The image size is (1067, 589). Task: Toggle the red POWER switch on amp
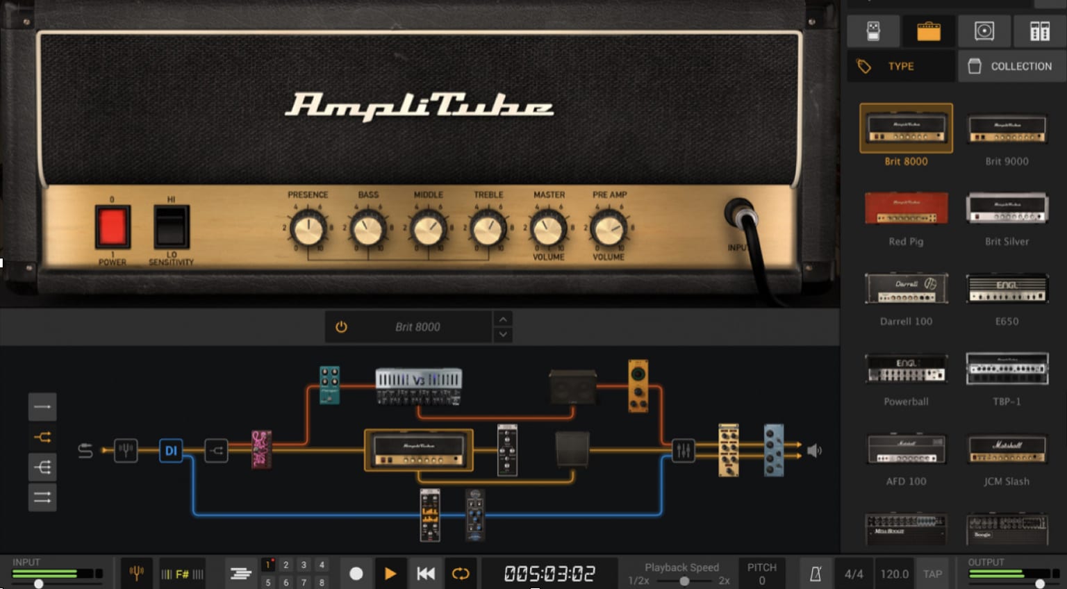pyautogui.click(x=113, y=227)
